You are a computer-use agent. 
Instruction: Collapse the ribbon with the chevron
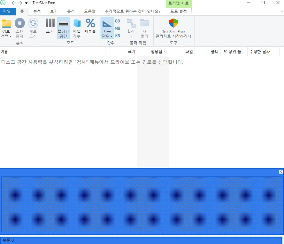click(281, 12)
